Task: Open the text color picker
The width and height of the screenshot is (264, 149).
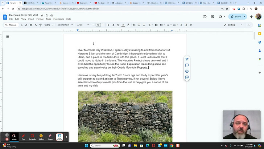Action: (123, 25)
